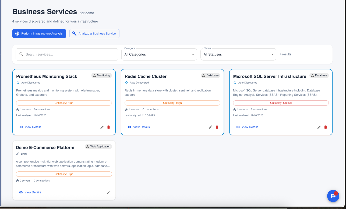Click the eye icon beside Prometheus View Details
Screen dimensions: 346x209
coord(21,127)
